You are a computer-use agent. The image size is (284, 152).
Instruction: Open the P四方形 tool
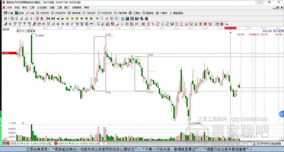tap(42, 13)
